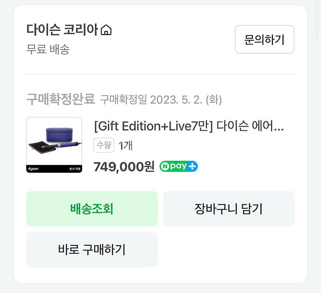Click the Npay plus membership badge
The width and height of the screenshot is (321, 293).
[178, 166]
